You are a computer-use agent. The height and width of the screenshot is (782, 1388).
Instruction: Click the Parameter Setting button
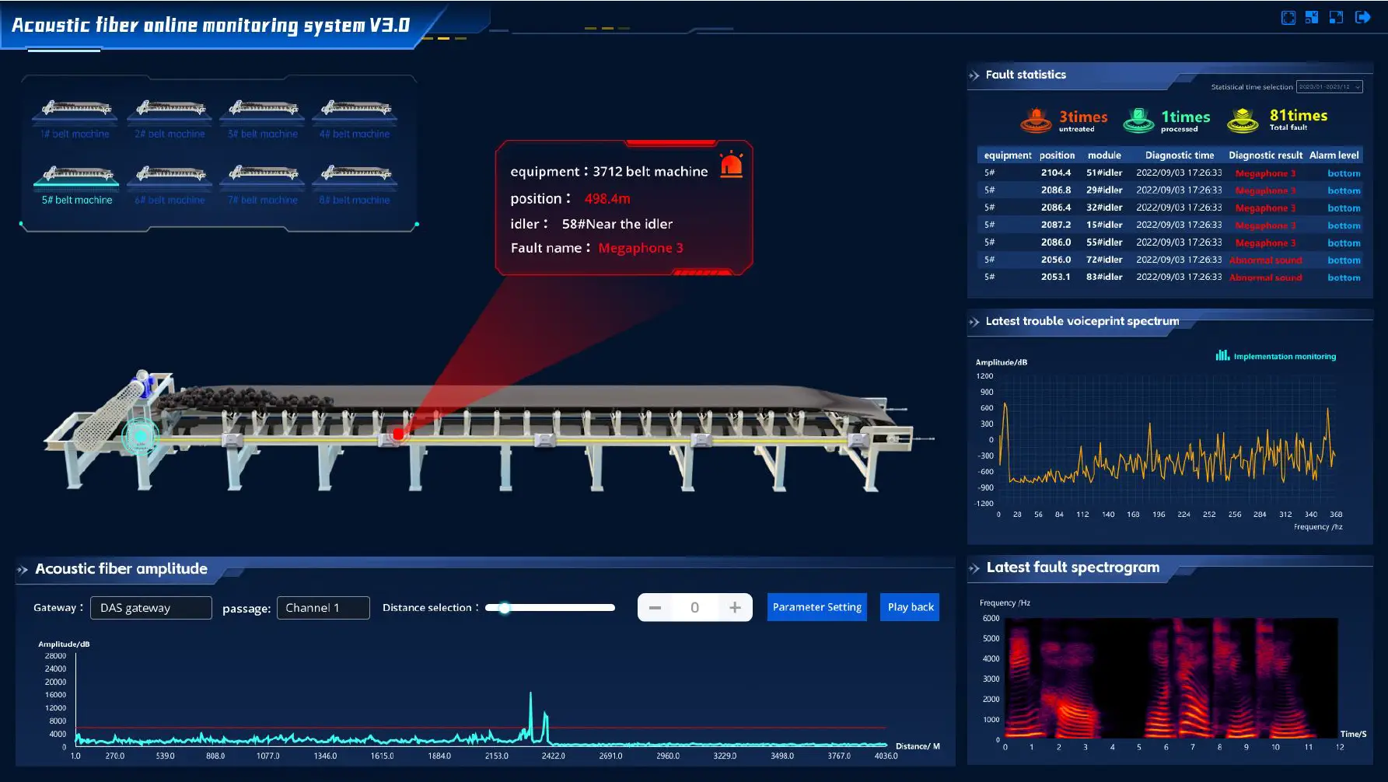tap(816, 607)
